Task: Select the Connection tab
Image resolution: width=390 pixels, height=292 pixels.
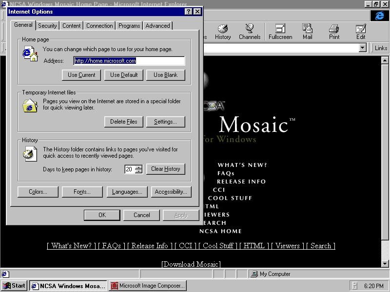Action: pyautogui.click(x=99, y=26)
